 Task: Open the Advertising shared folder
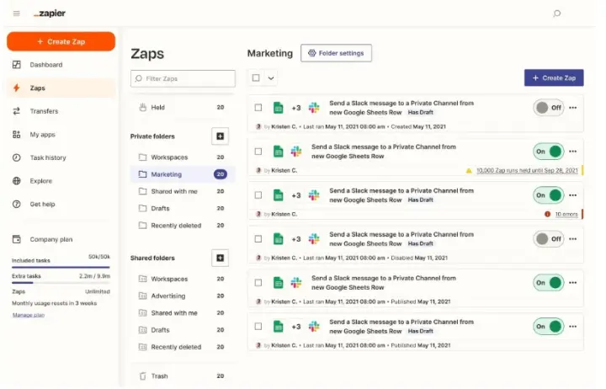183,296
